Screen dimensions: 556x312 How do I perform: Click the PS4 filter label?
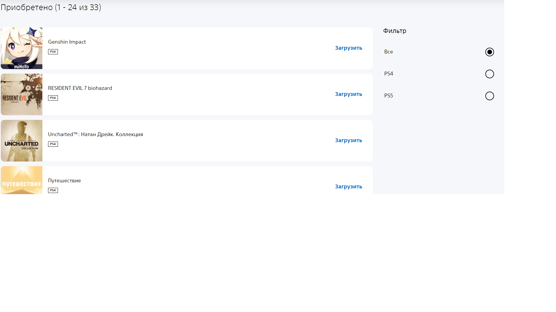tap(389, 74)
